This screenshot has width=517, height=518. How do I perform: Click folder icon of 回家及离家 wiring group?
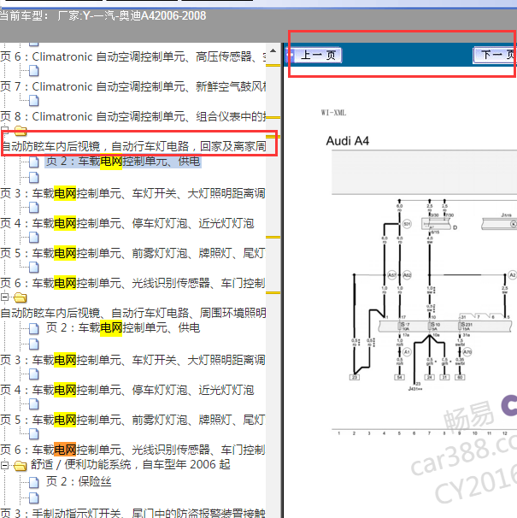21,131
